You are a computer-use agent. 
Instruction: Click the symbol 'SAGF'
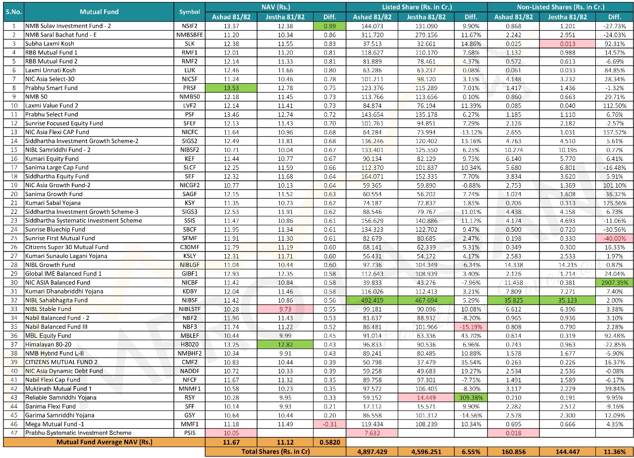(x=190, y=194)
